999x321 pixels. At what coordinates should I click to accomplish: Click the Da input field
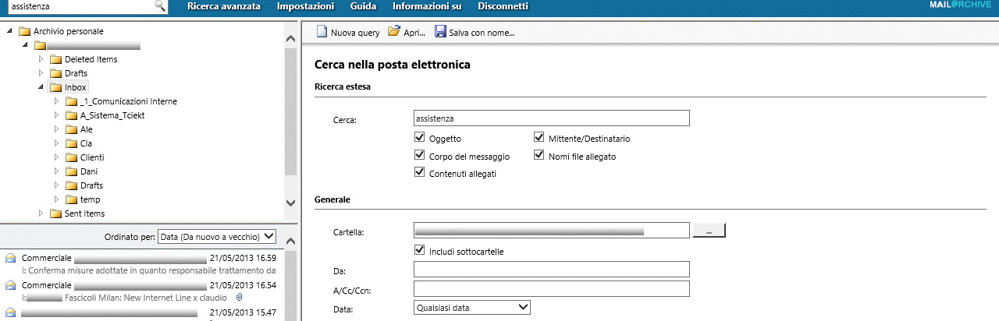coord(551,269)
